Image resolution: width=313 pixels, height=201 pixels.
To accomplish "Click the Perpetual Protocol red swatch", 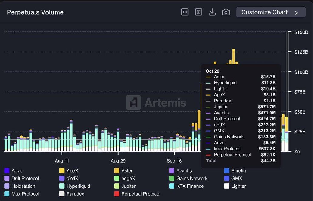I will coord(117,194).
